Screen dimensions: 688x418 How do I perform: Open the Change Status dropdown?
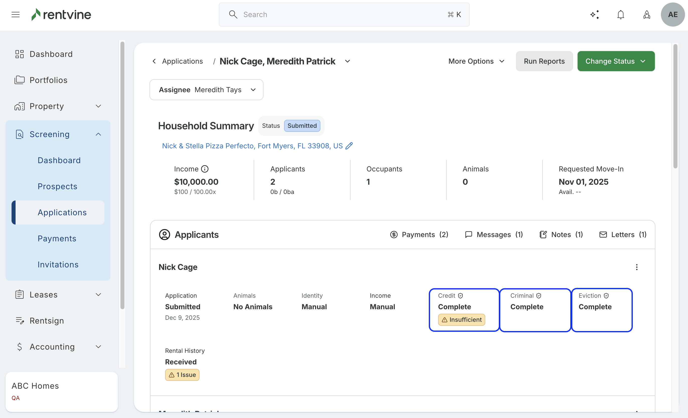coord(616,61)
